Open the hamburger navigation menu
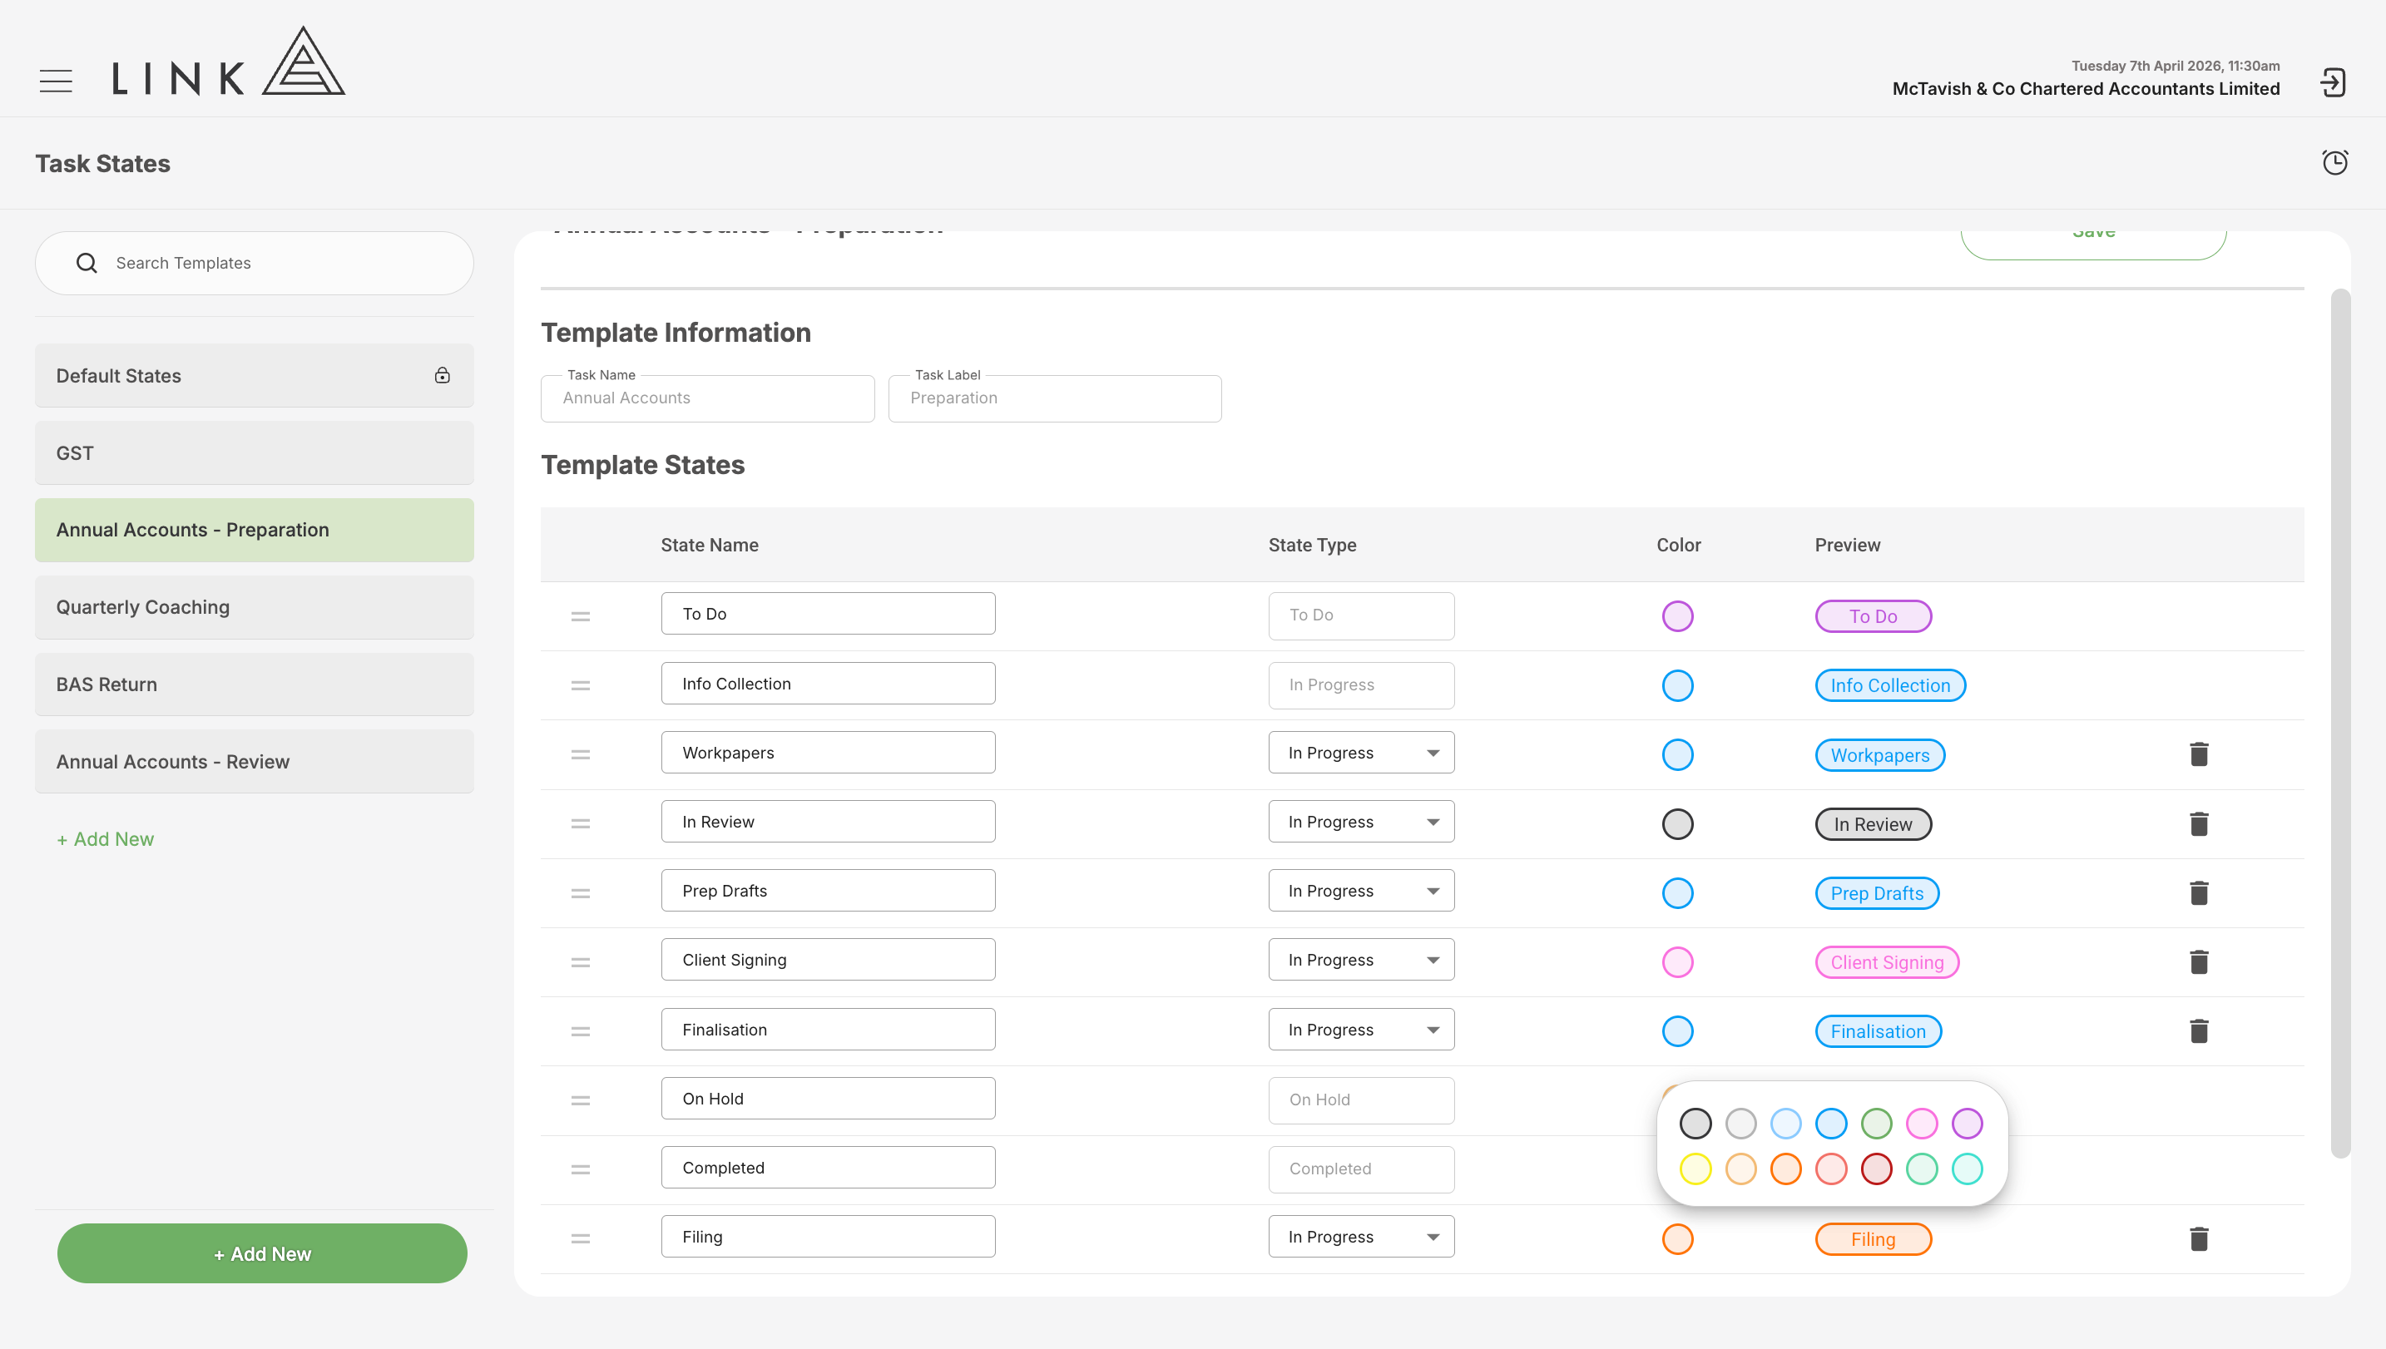This screenshot has width=2386, height=1349. click(56, 82)
